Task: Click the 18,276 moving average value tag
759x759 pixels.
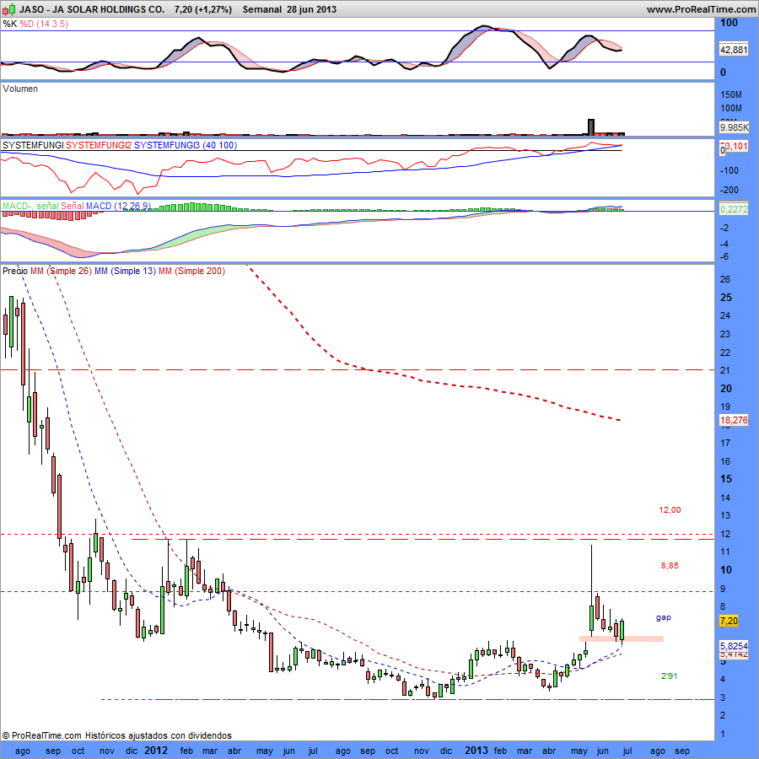Action: click(734, 420)
